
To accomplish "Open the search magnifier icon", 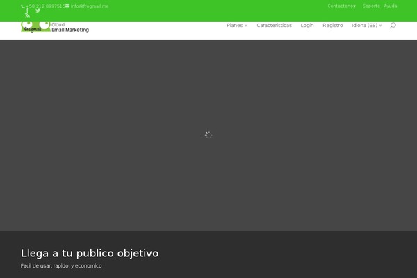I will click(393, 26).
